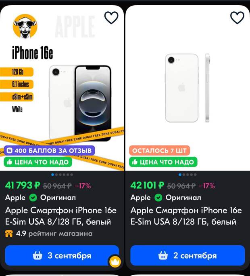This screenshot has width=250, height=276.
Task: Tap the camel seller logo
Action: (25, 26)
